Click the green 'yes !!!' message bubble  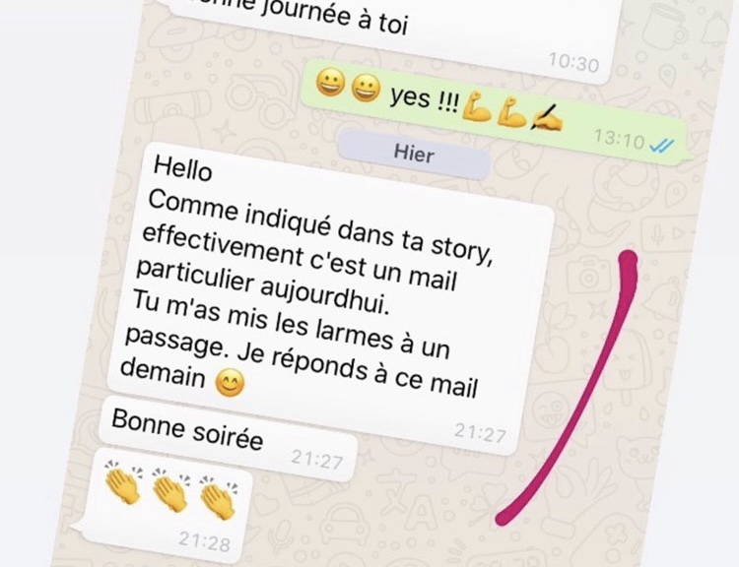(x=495, y=112)
